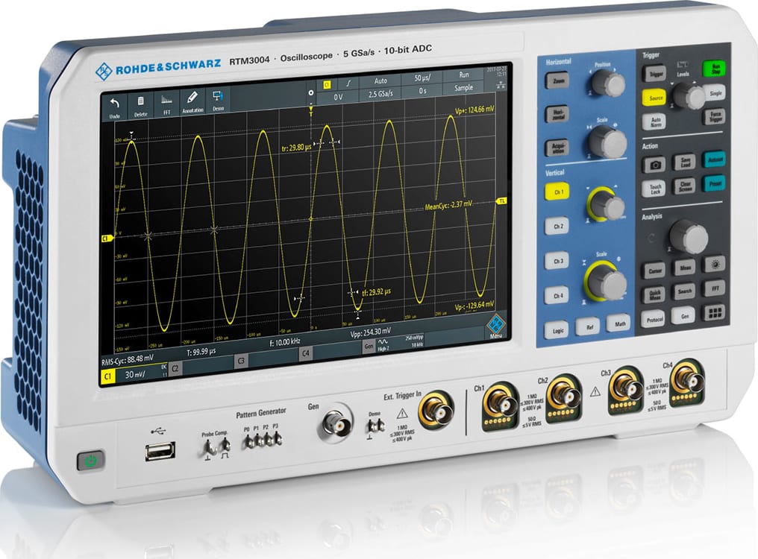Toggle the yellow Ch 1 channel button
The height and width of the screenshot is (559, 758).
coord(558,192)
